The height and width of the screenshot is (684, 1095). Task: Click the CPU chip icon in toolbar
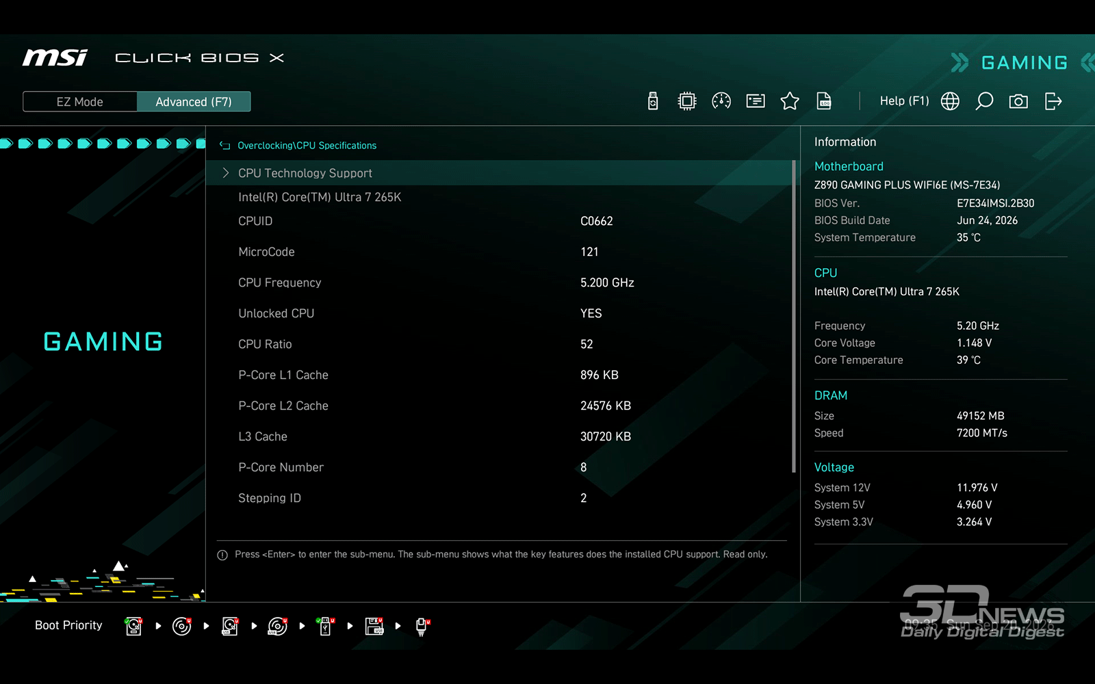coord(686,101)
